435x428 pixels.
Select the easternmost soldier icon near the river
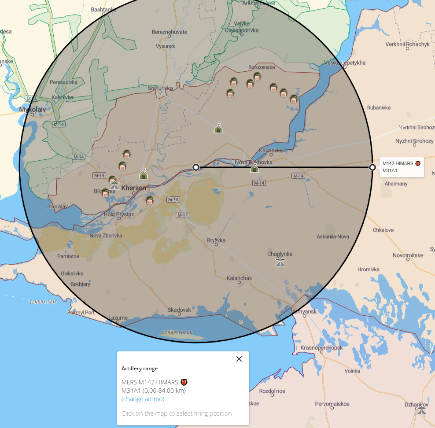[294, 99]
